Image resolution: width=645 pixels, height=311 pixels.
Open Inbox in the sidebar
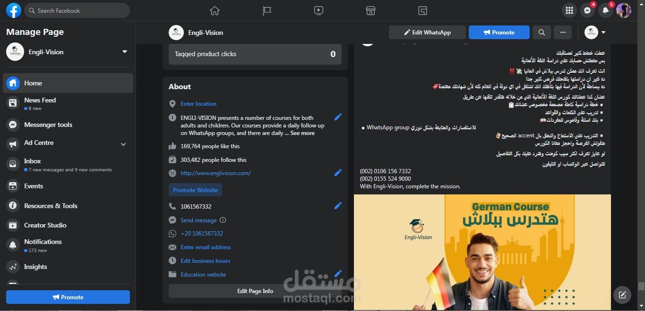pos(68,164)
